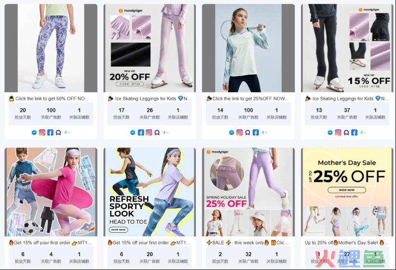Click Instagram icon on the 13-day 15% OFF ad

click(x=338, y=132)
